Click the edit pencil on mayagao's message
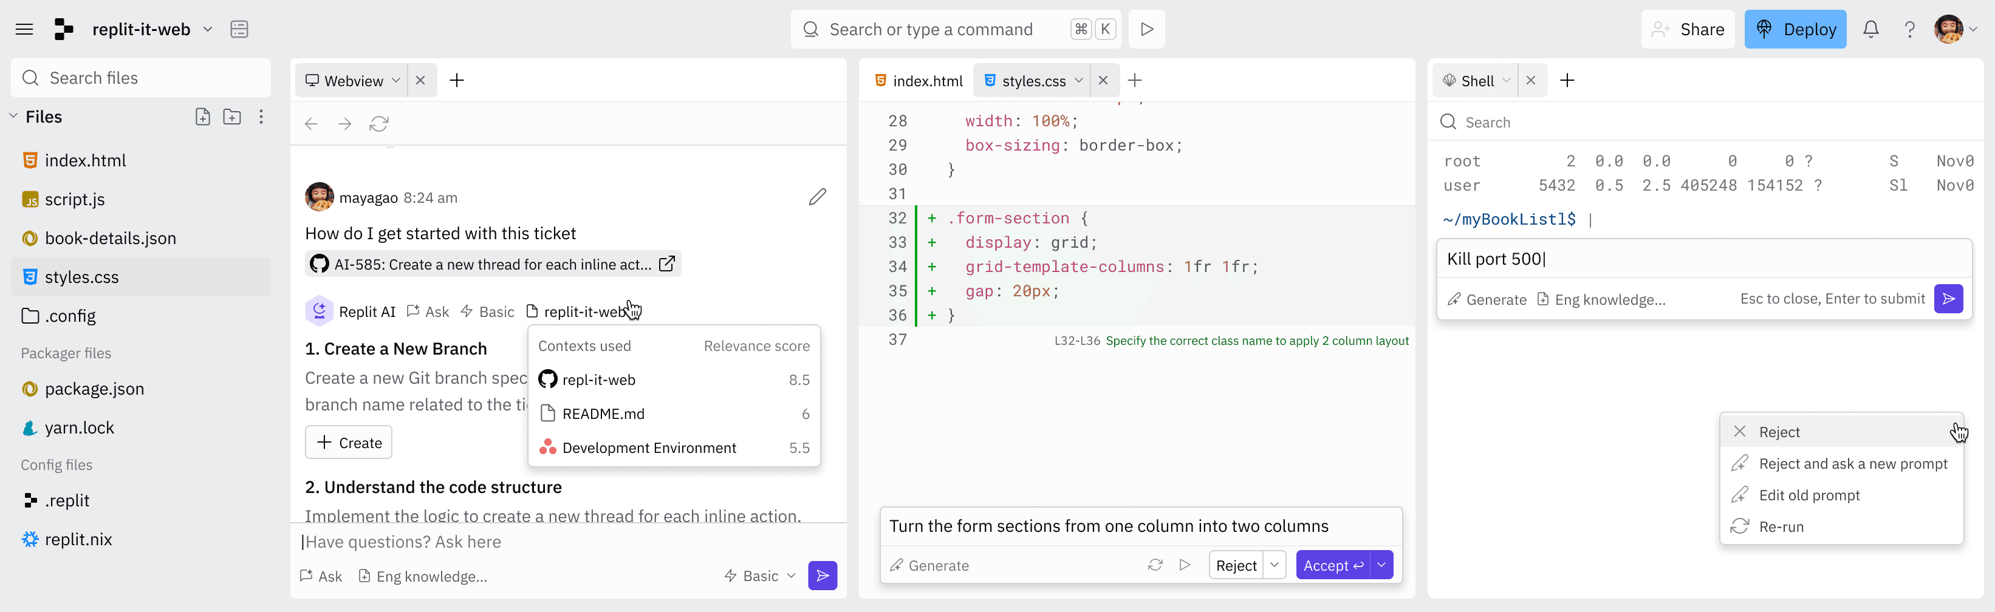The image size is (1995, 612). click(817, 197)
